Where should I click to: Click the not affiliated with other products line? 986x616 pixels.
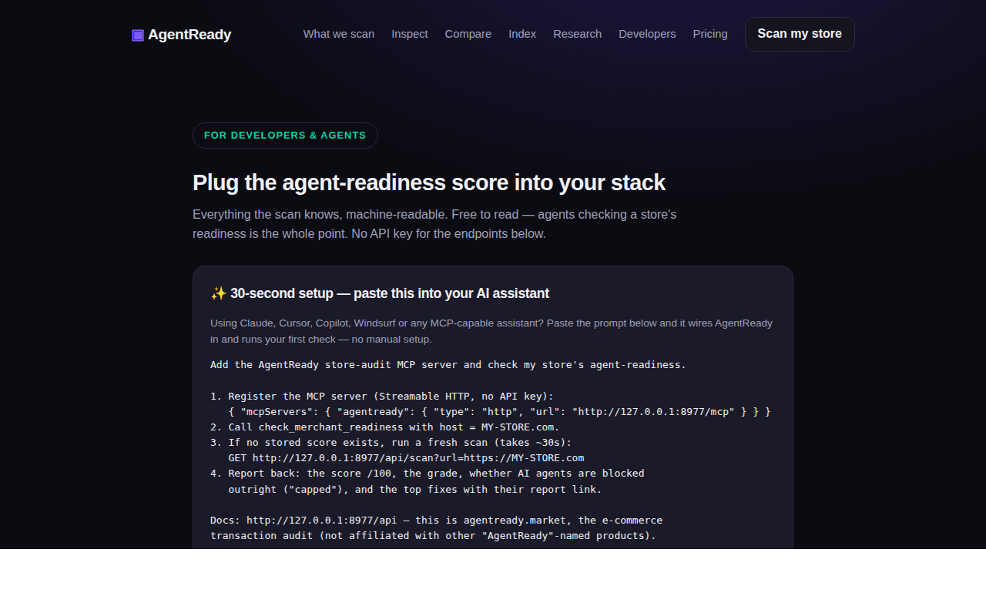[x=433, y=536]
